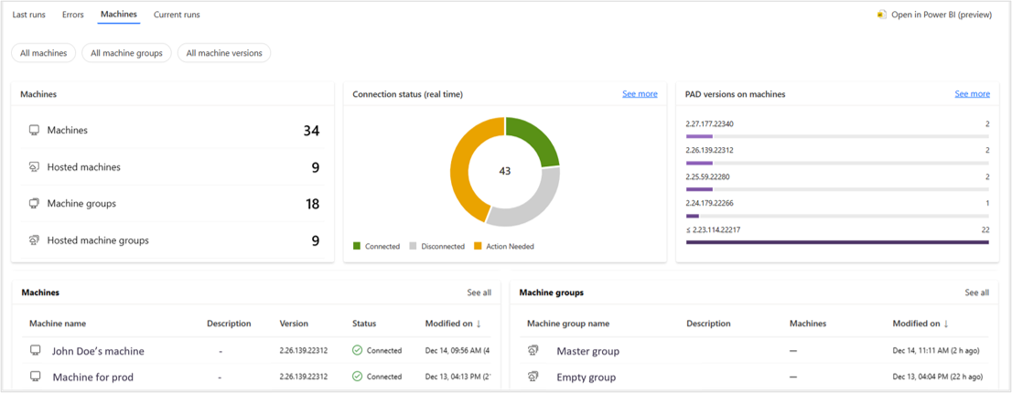Switch to the Last runs tab
The image size is (1012, 393).
coord(29,15)
